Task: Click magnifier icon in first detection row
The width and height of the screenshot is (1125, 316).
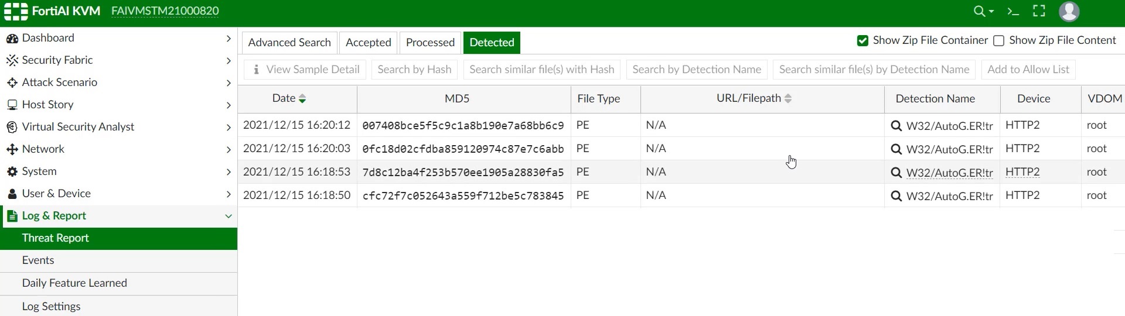Action: pyautogui.click(x=896, y=126)
